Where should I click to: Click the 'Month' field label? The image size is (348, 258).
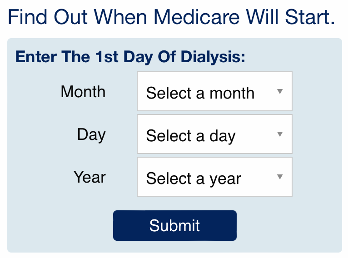pos(83,91)
